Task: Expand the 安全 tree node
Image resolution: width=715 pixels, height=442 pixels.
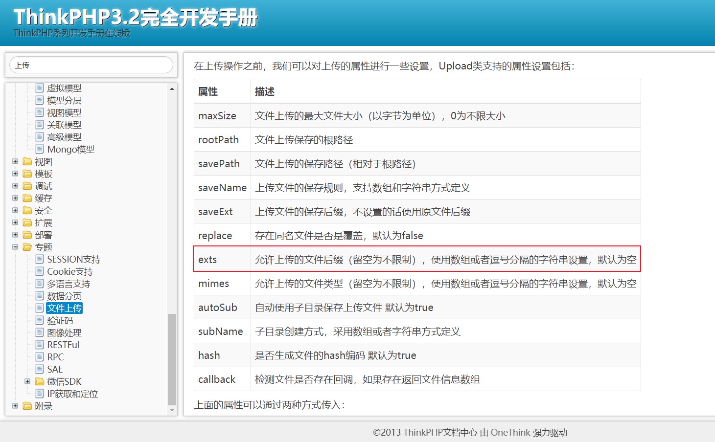Action: [x=15, y=210]
